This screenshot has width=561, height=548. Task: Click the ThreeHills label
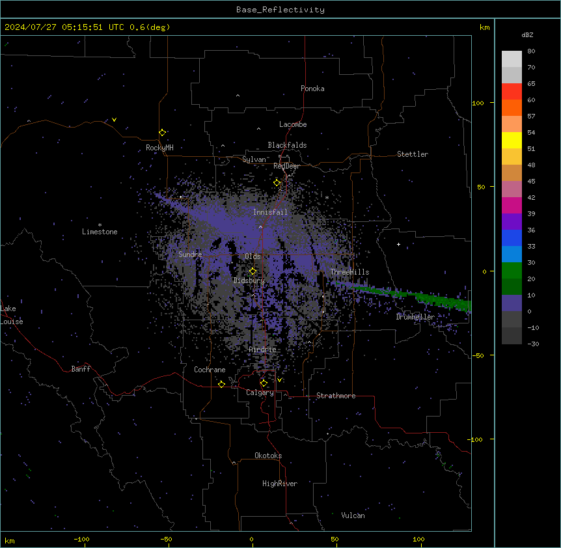(349, 272)
